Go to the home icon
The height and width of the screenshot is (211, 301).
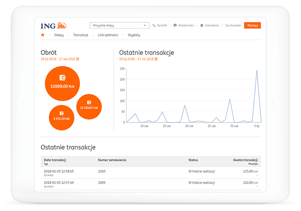pos(43,35)
